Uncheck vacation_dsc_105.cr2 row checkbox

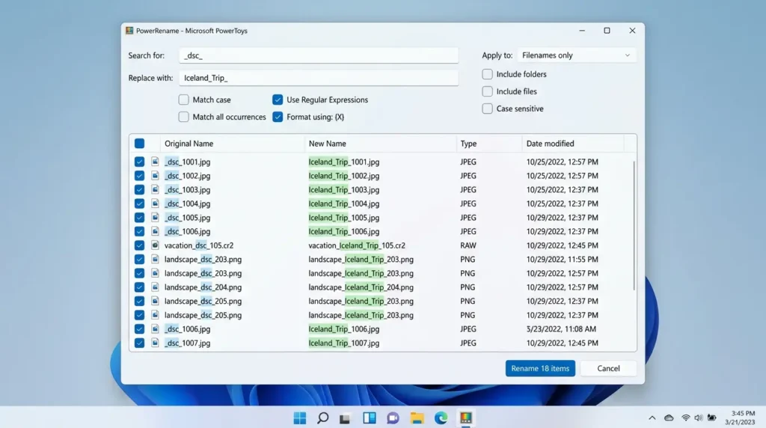point(139,245)
